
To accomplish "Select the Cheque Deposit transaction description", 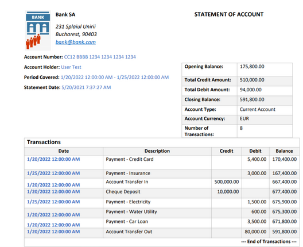I will click(x=123, y=192).
